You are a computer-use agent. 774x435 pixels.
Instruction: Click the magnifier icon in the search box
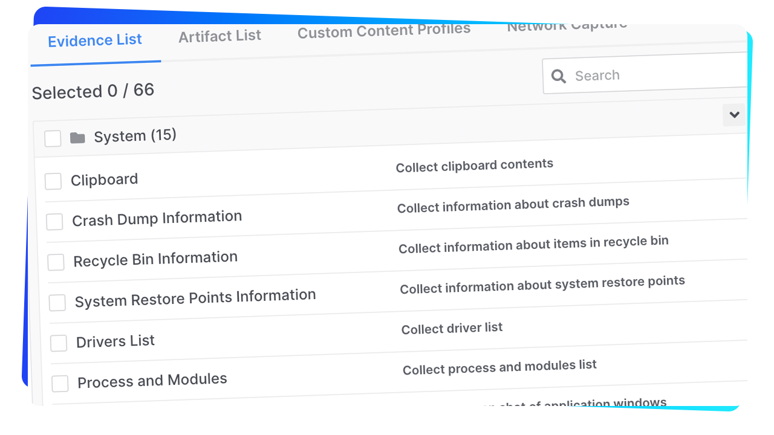(559, 76)
